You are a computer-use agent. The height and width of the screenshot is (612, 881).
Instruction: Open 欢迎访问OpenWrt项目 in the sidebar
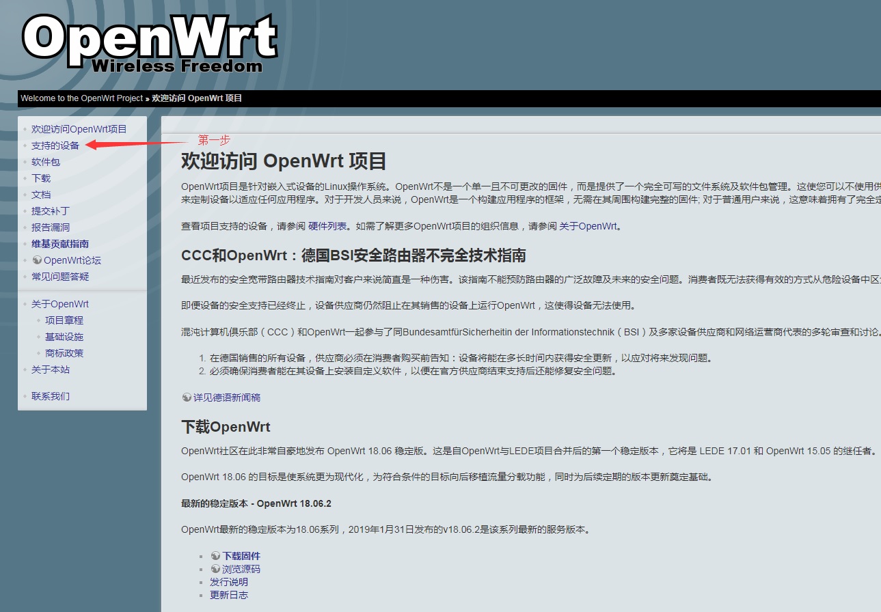pyautogui.click(x=79, y=129)
